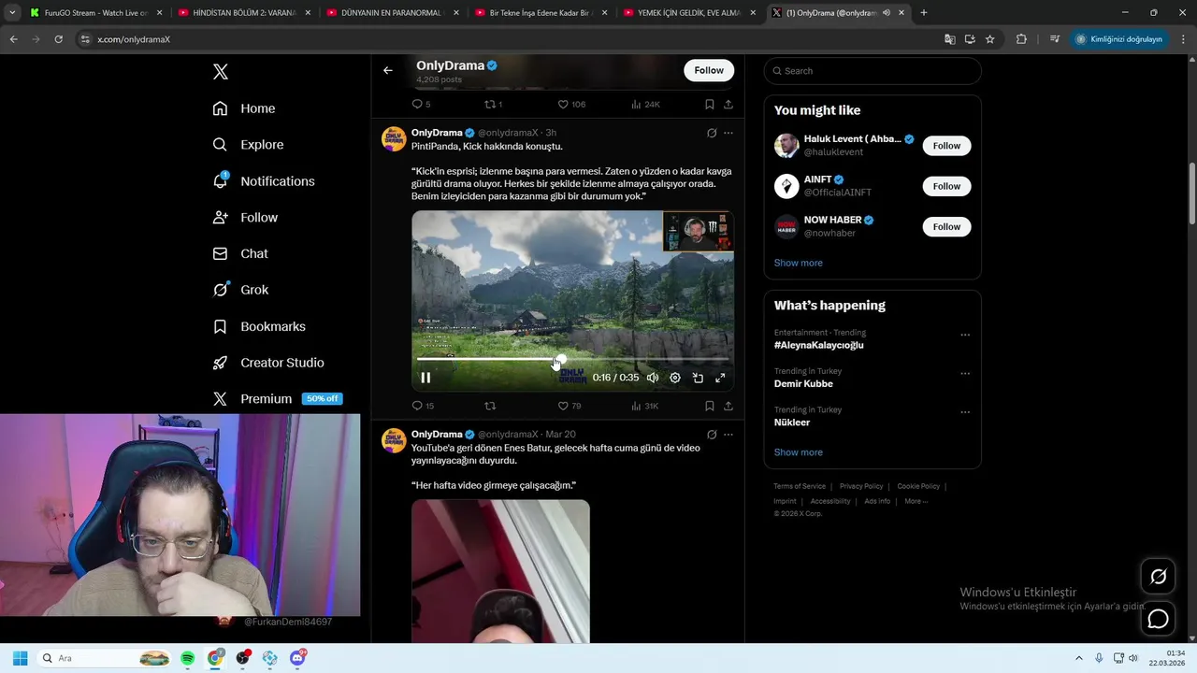Follow AINFT account

pyautogui.click(x=946, y=186)
